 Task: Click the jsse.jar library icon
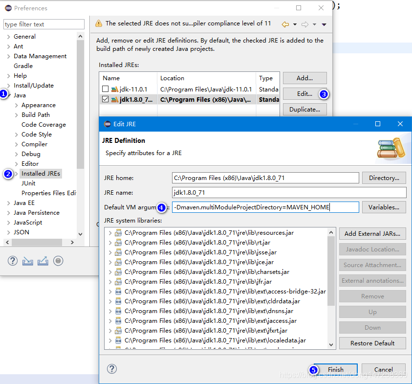(x=118, y=252)
